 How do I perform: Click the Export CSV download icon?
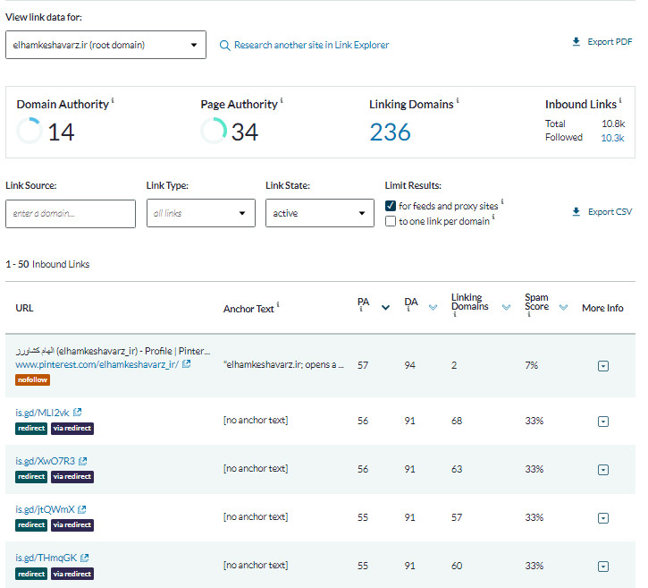[x=576, y=212]
